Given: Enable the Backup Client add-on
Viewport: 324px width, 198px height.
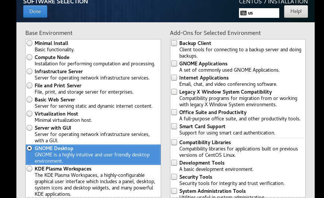Looking at the screenshot, I should pos(174,43).
